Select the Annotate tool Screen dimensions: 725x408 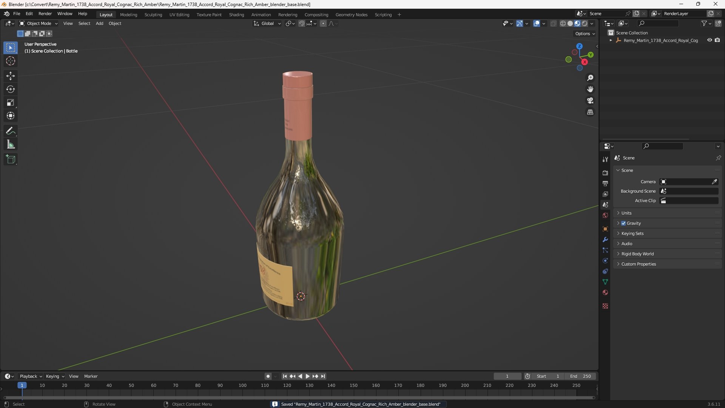11,131
